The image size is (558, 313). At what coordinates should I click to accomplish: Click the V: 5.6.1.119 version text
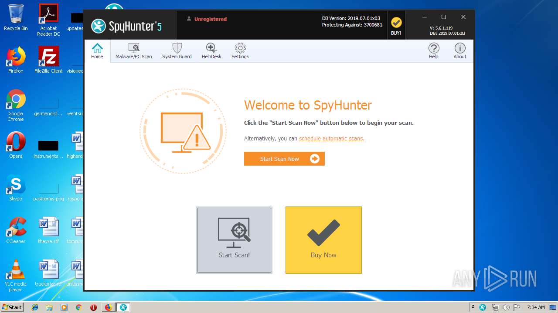coord(441,28)
